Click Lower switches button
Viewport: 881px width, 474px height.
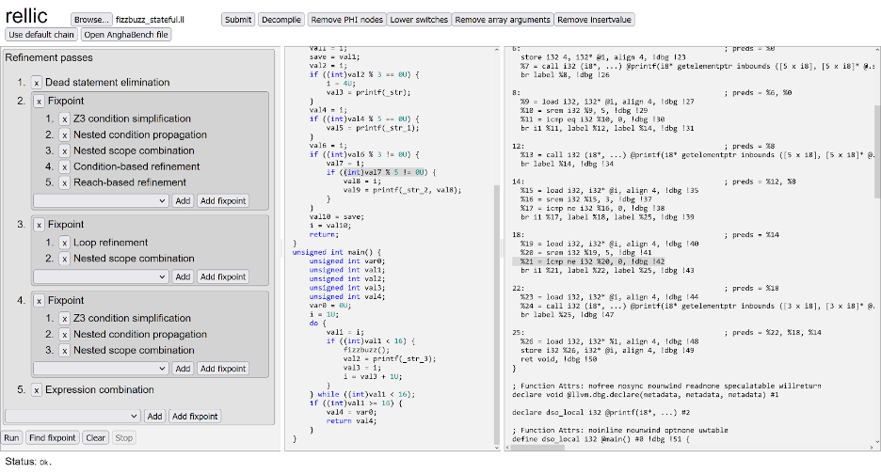pos(419,20)
